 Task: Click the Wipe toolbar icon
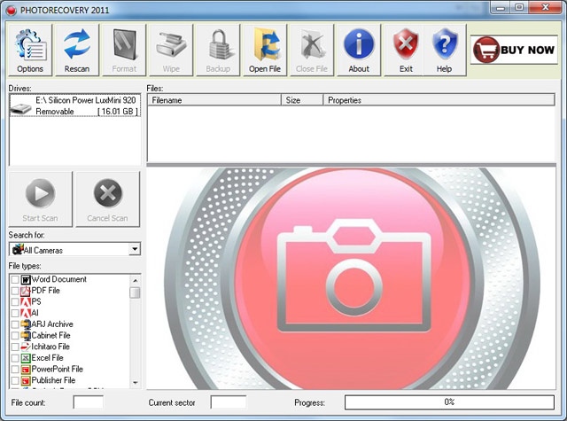point(171,45)
